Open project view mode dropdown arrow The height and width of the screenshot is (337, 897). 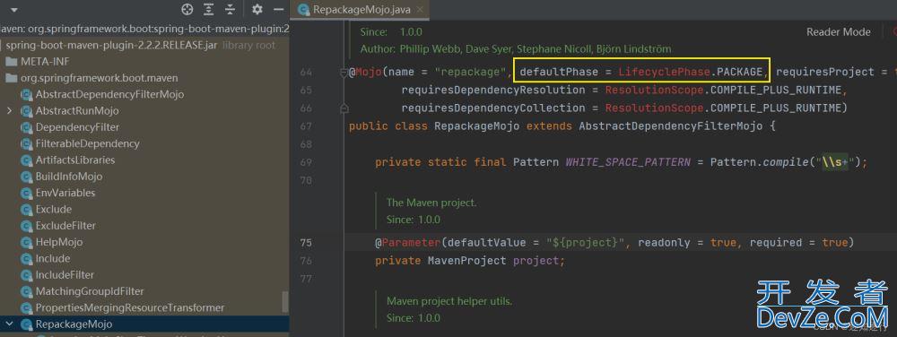[14, 10]
